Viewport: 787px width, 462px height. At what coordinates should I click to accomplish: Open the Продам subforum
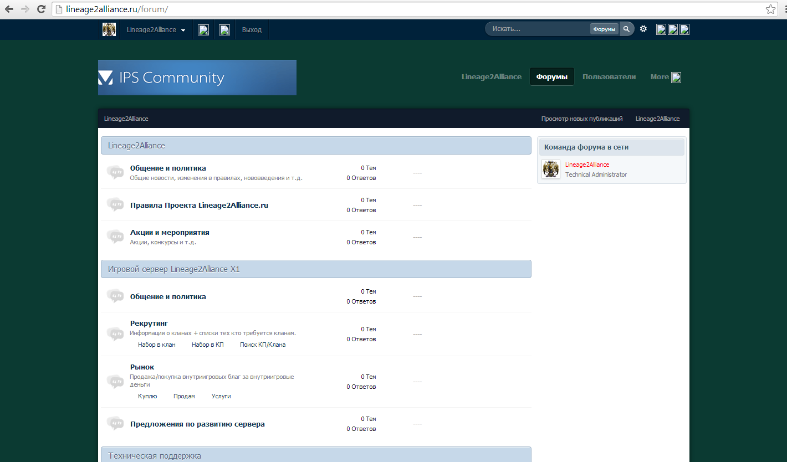(x=184, y=396)
